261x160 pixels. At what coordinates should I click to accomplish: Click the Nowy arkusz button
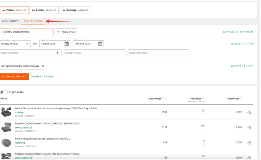(x=66, y=32)
